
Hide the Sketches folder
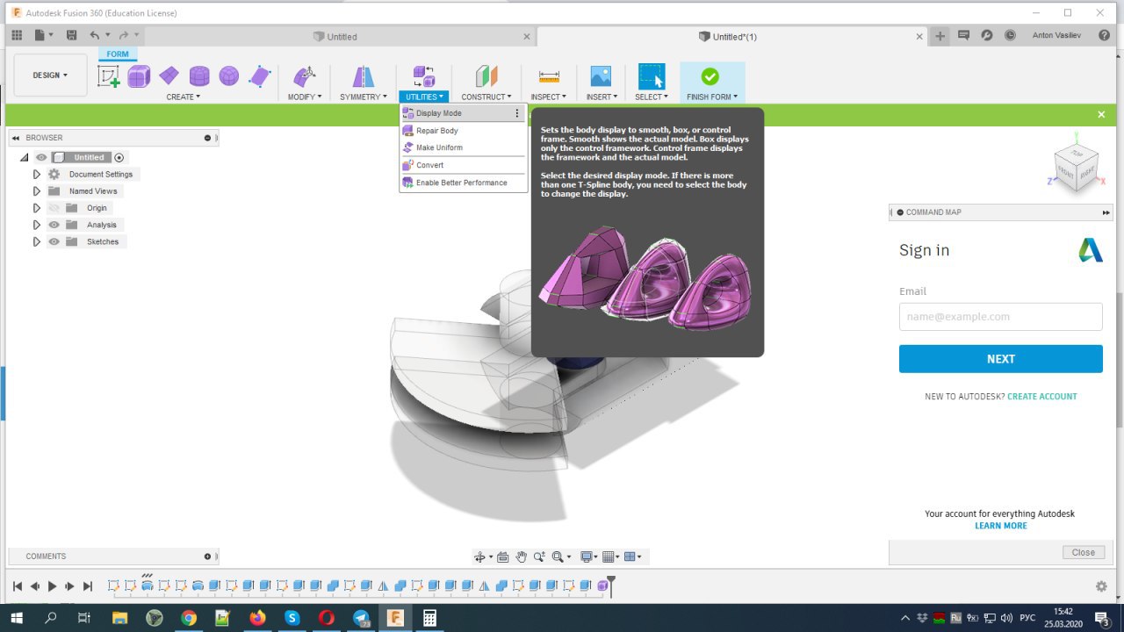[x=54, y=241]
